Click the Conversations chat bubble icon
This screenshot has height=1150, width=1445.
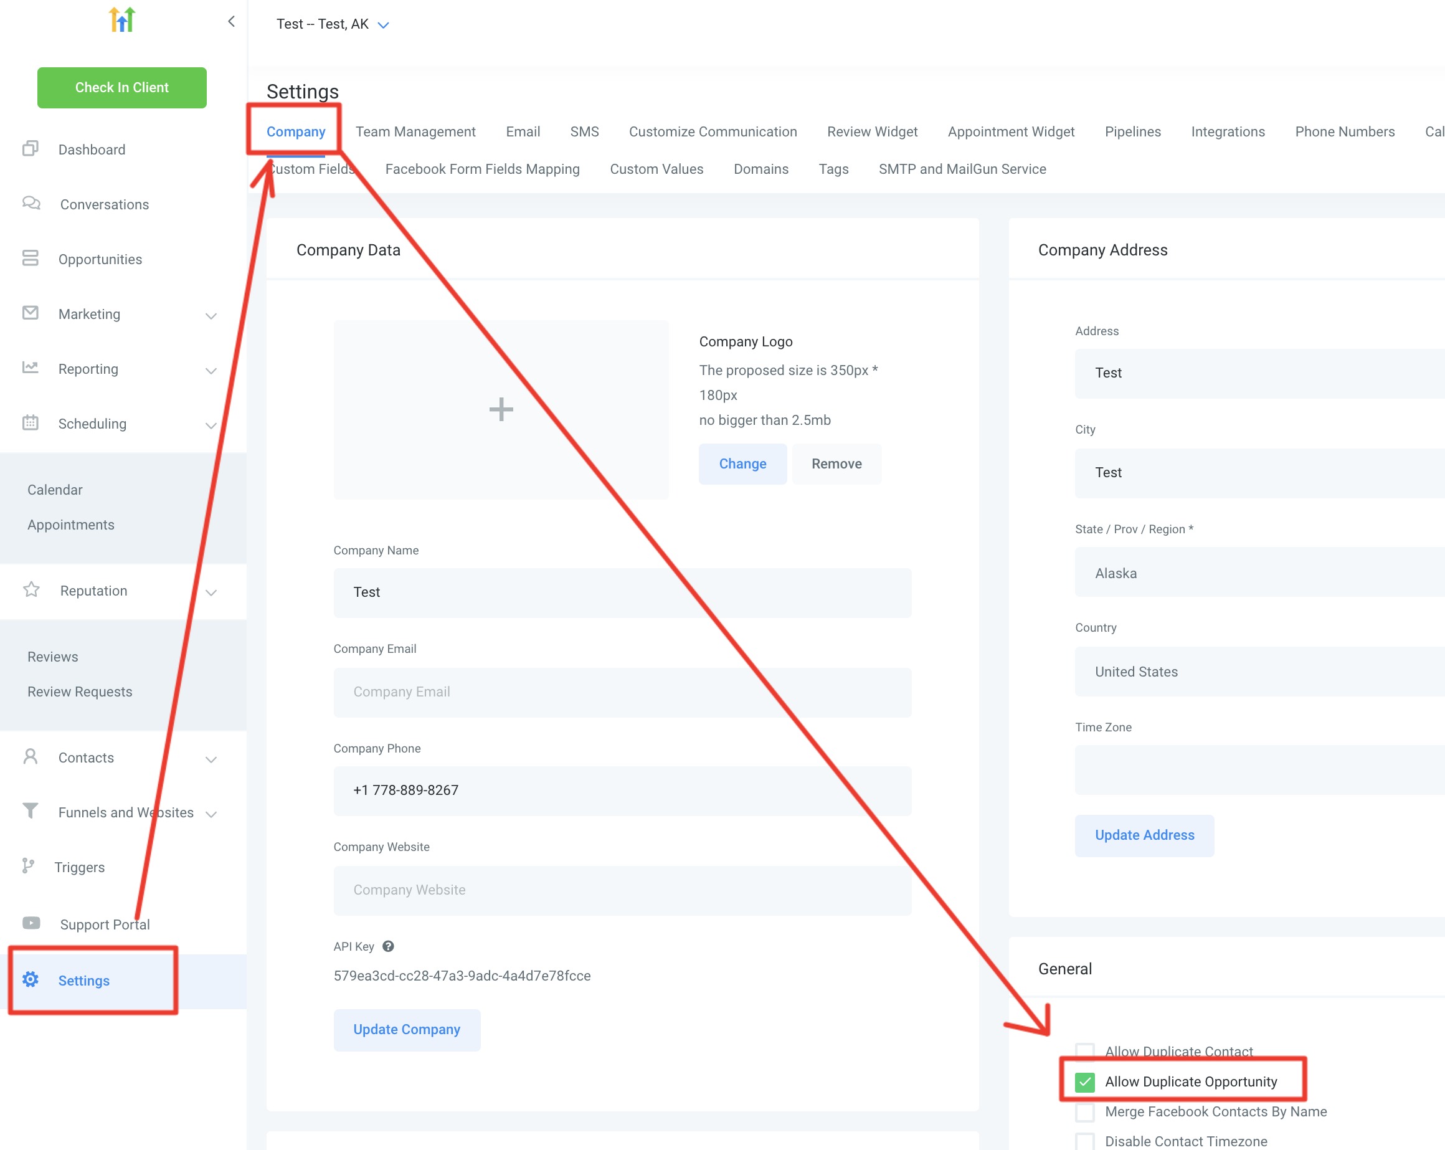[31, 203]
